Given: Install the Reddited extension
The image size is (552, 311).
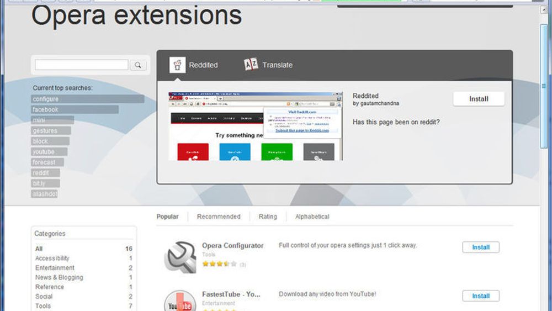Looking at the screenshot, I should click(479, 99).
